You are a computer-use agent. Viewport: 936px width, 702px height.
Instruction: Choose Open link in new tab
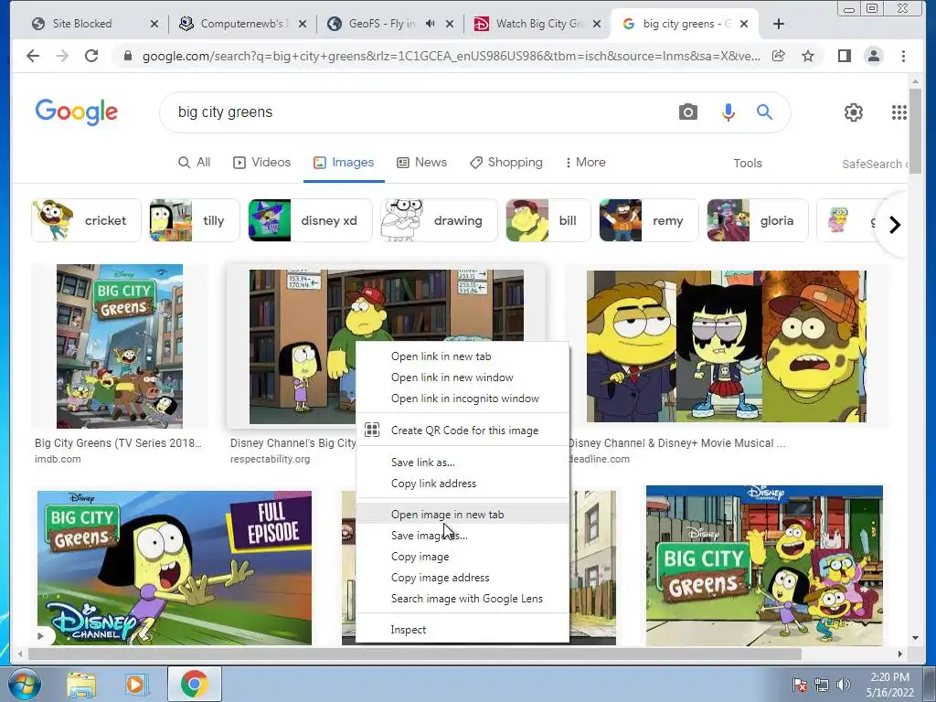463,356
